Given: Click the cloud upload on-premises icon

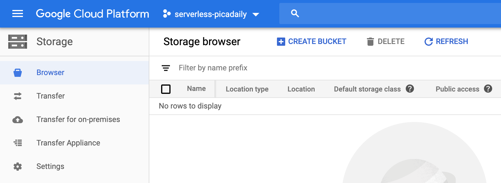Looking at the screenshot, I should coord(18,120).
